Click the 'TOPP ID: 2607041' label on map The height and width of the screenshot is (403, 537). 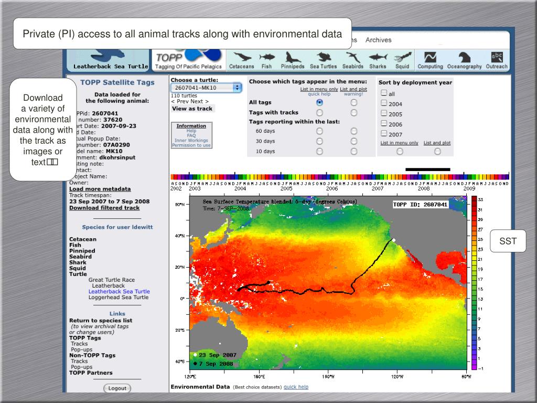click(x=420, y=205)
